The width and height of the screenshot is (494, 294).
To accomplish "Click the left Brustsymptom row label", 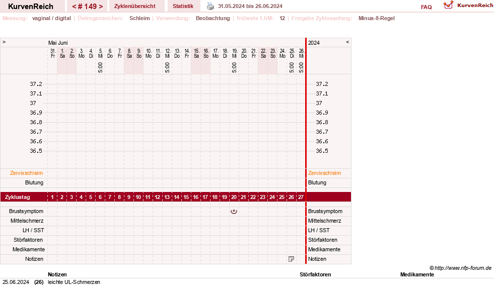I will click(26, 211).
